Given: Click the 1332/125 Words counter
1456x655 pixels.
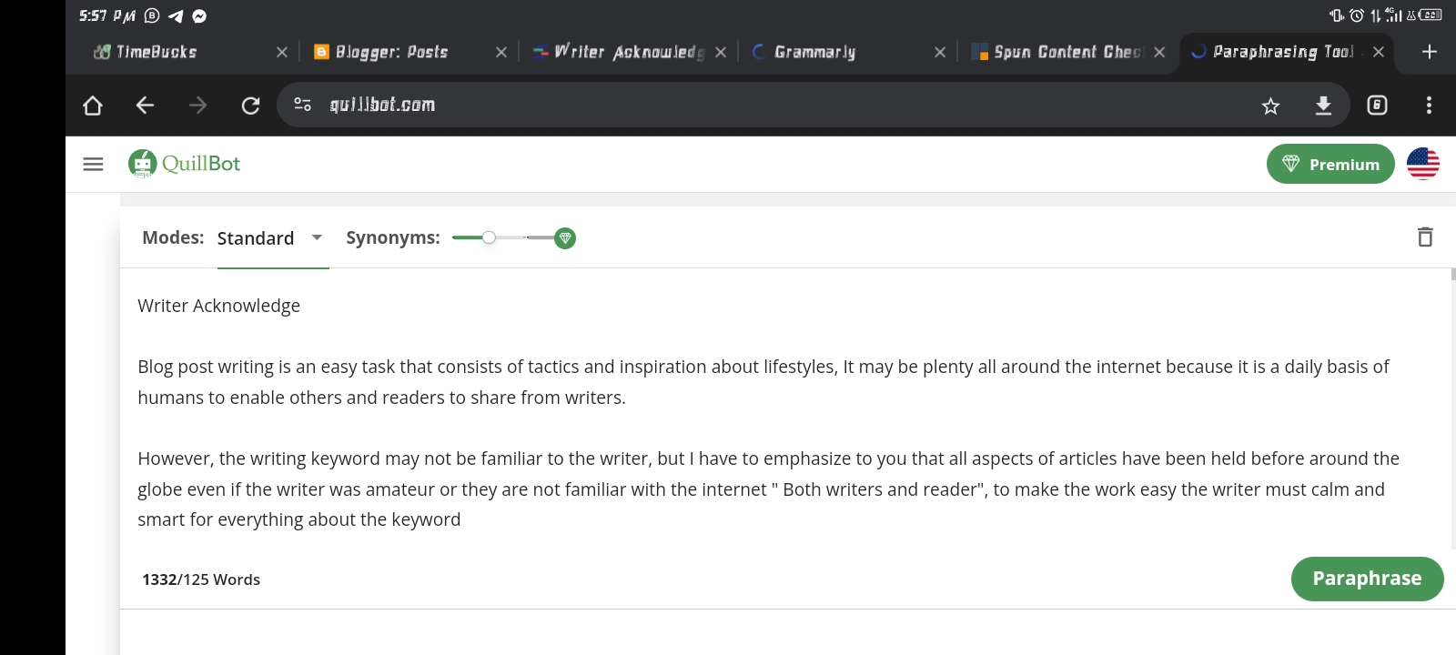Looking at the screenshot, I should [x=201, y=579].
